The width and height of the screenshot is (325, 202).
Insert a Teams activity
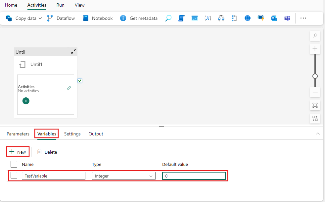[287, 18]
